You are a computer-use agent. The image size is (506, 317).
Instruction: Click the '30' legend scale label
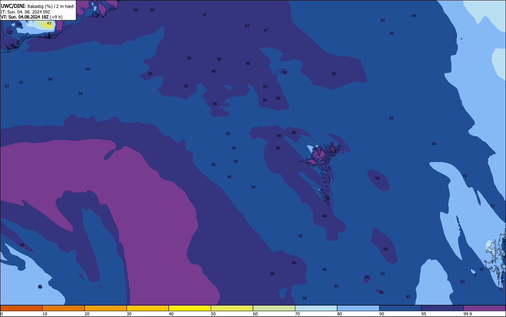[129, 314]
